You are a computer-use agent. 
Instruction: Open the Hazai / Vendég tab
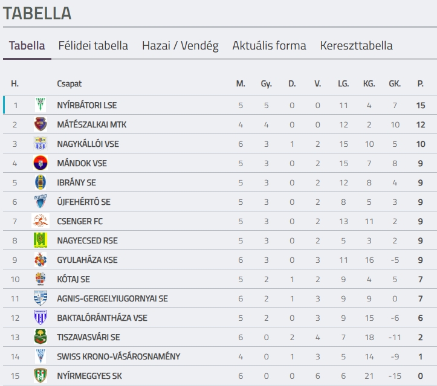tap(180, 46)
